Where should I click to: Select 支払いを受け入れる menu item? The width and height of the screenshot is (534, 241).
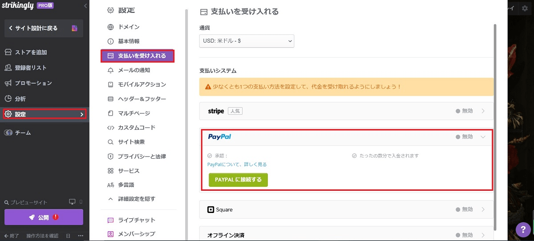point(138,56)
